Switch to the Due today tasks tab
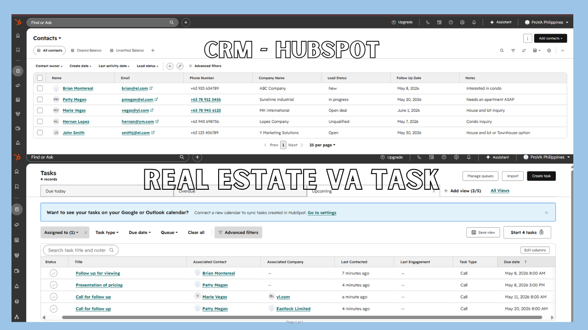The image size is (588, 330). [x=107, y=191]
